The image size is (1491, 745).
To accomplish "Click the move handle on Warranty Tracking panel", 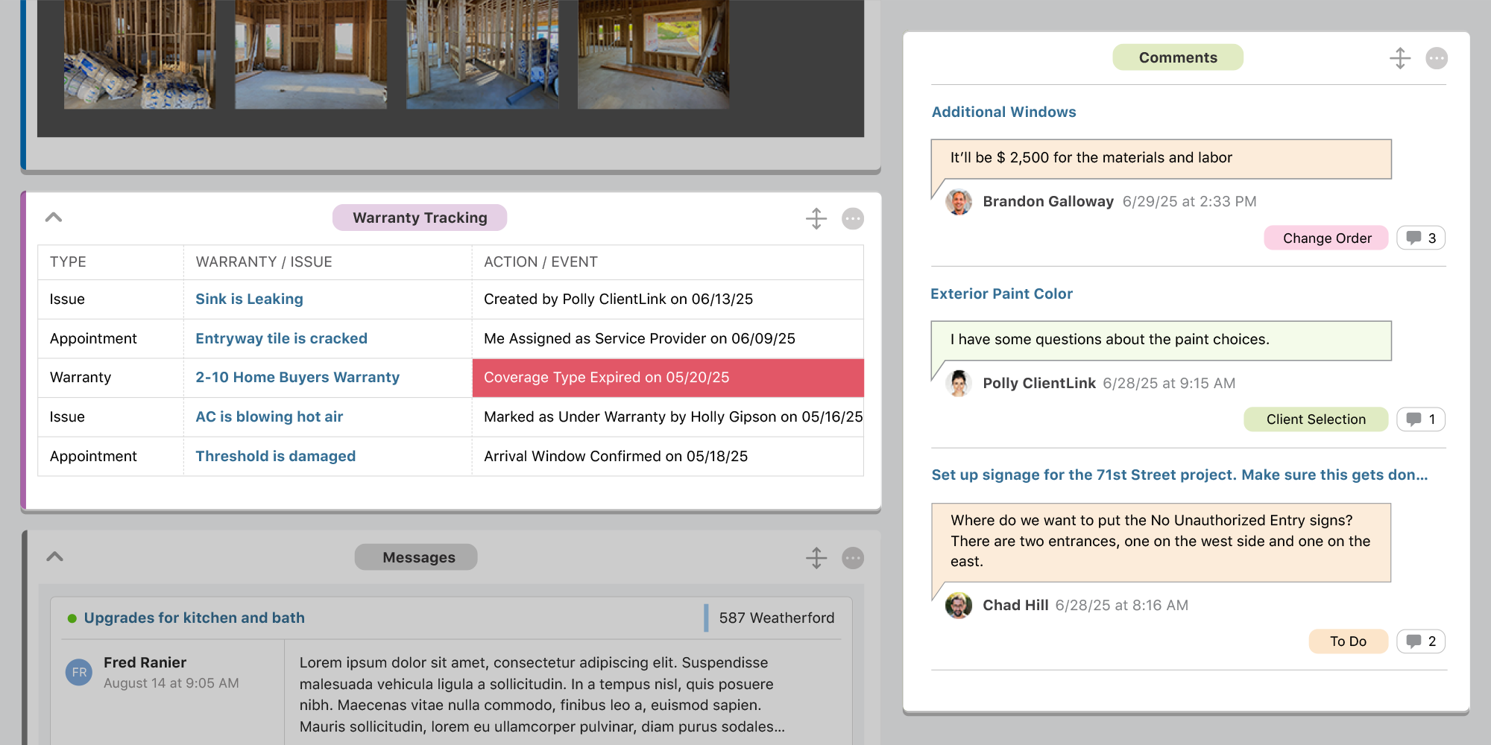I will [x=816, y=218].
